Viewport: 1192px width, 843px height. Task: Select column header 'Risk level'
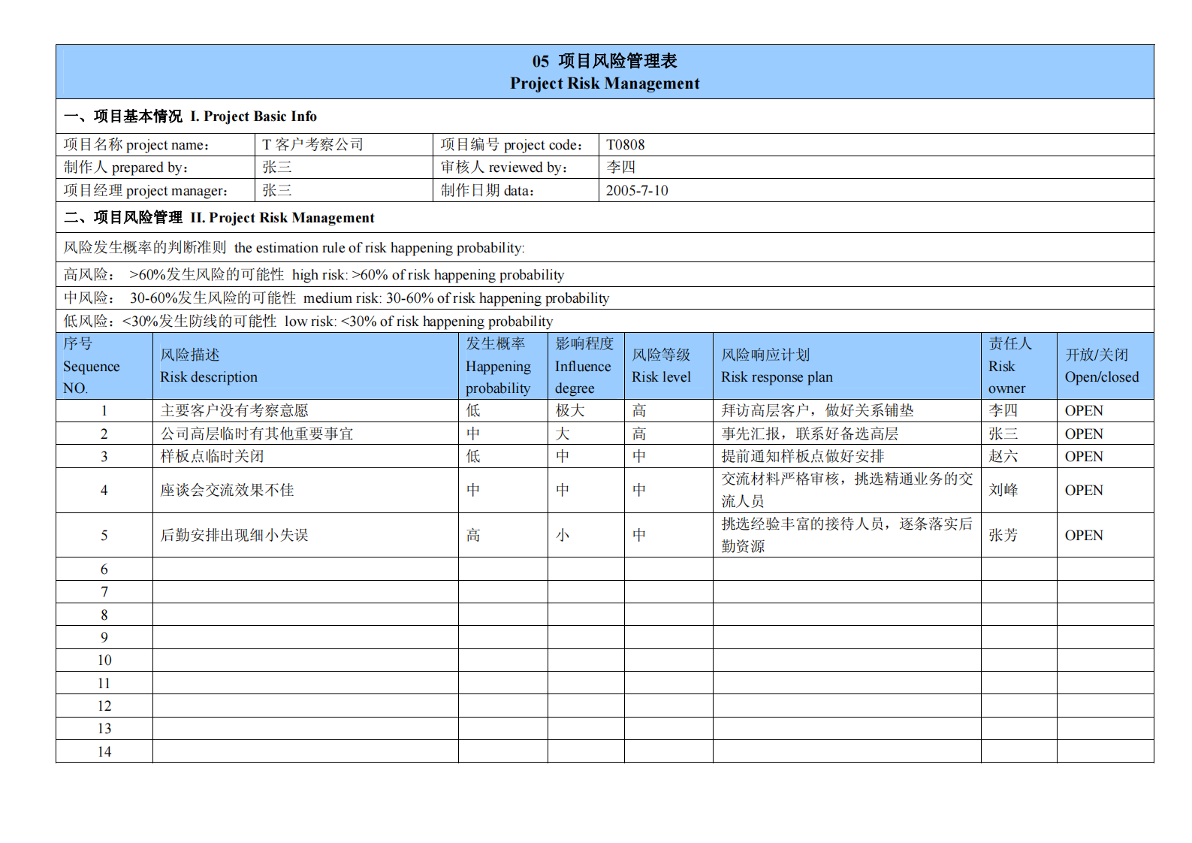[x=668, y=366]
